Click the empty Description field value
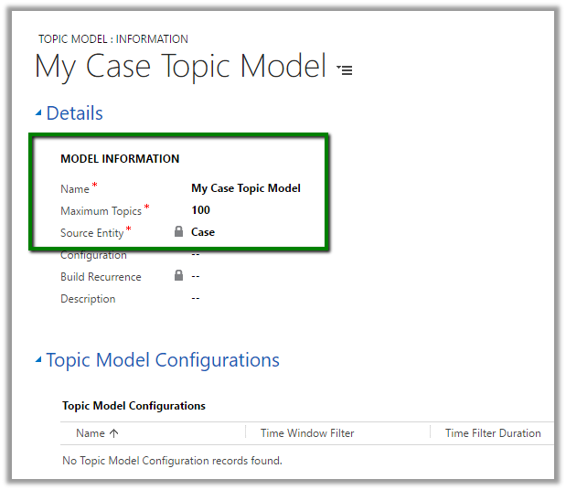This screenshot has width=566, height=490. [196, 298]
